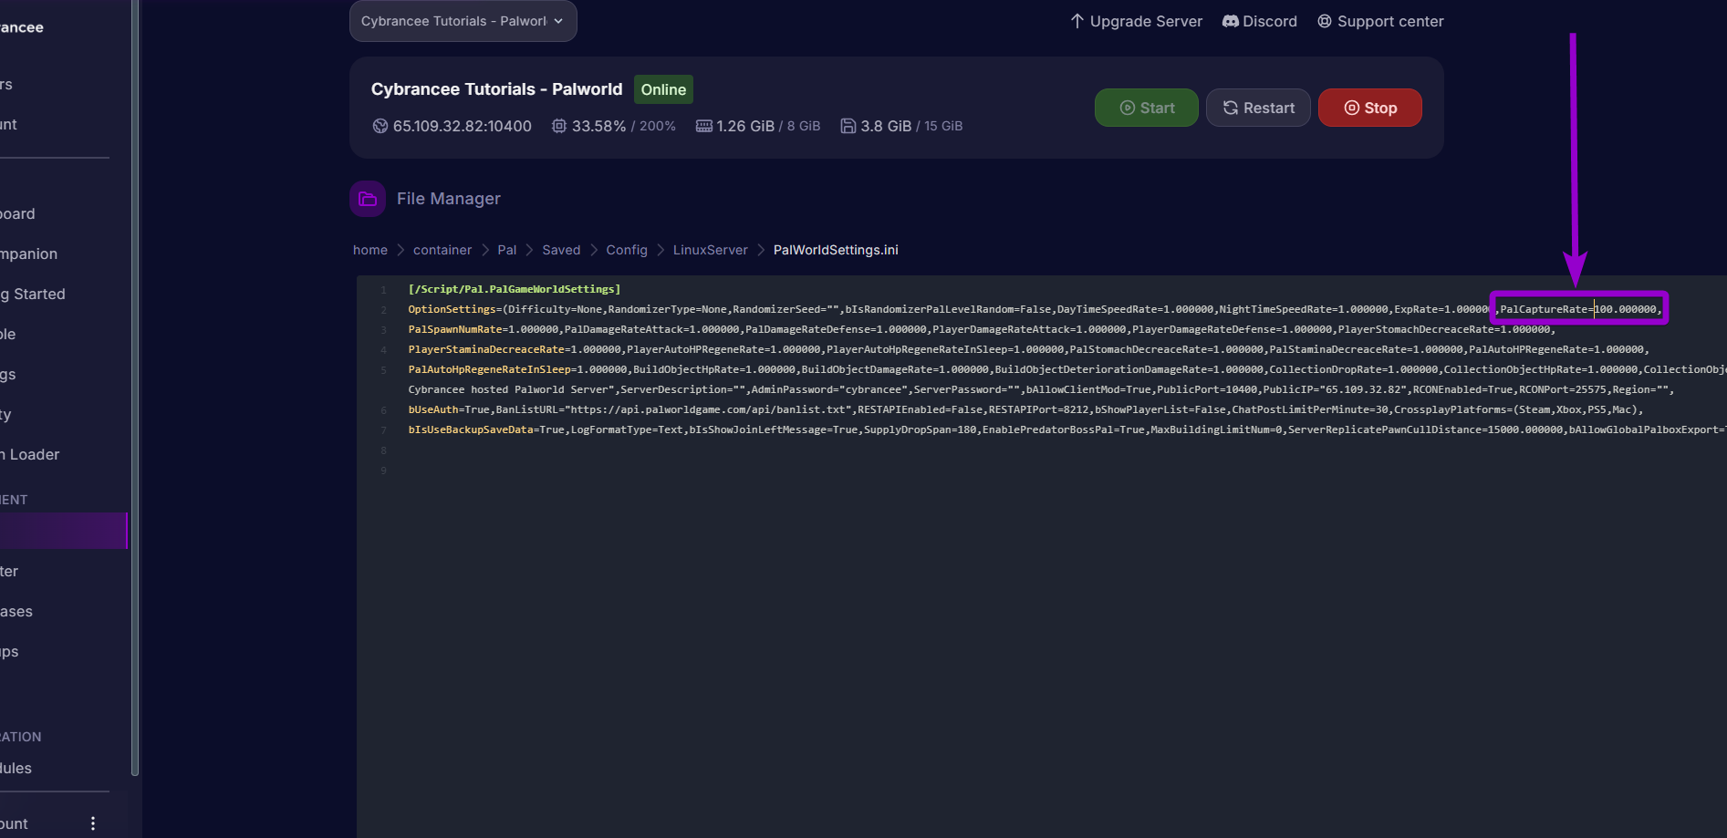1727x838 pixels.
Task: Open the Saved folder breadcrumb
Action: coord(561,250)
